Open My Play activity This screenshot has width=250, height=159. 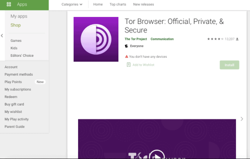tap(17, 119)
